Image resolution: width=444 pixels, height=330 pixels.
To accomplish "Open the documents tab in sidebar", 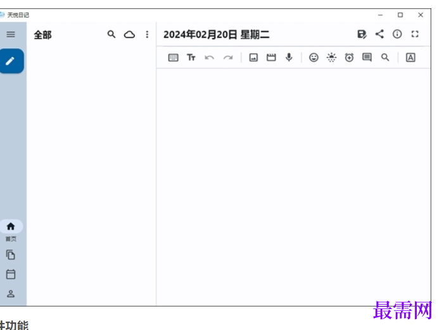I will (11, 255).
